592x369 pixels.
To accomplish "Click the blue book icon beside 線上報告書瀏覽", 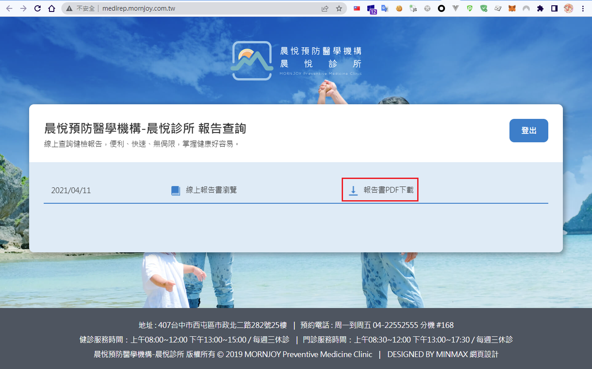I will (176, 190).
